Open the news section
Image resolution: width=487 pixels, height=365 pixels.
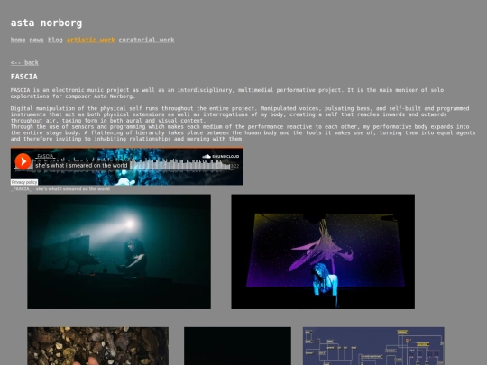click(37, 40)
